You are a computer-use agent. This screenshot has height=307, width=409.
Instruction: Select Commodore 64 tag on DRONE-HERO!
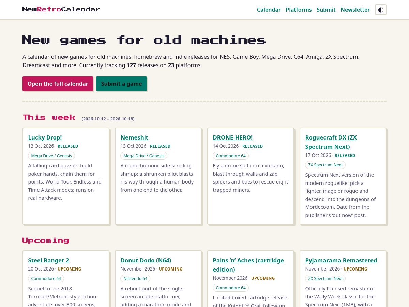tap(231, 156)
